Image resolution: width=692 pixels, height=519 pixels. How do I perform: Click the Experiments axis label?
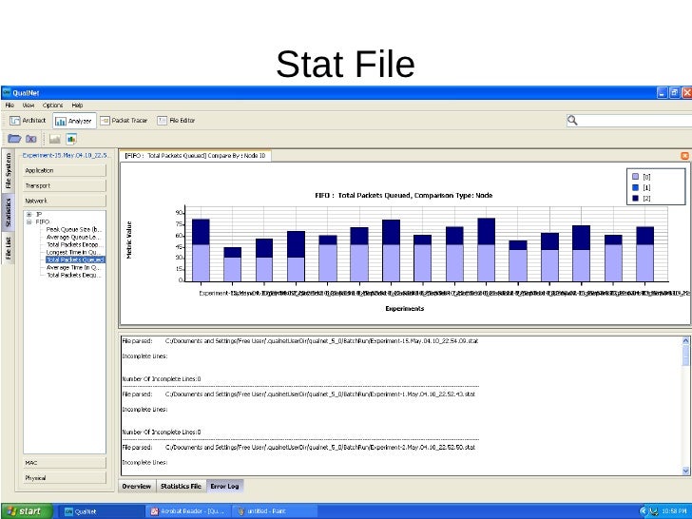tap(405, 309)
